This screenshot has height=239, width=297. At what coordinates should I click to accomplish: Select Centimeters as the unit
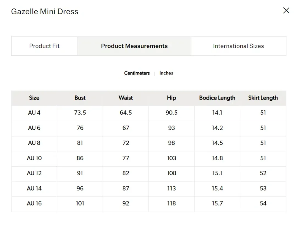137,73
